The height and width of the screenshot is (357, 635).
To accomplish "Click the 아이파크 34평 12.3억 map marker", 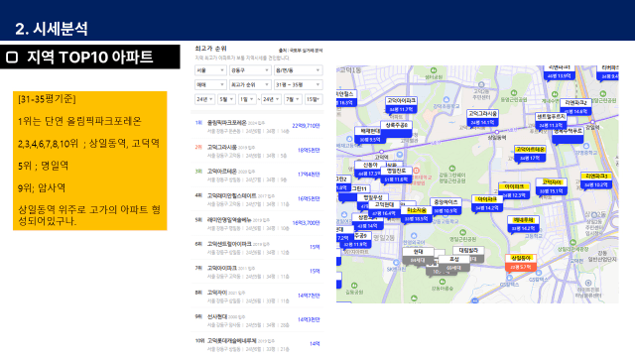I will click(x=514, y=191).
